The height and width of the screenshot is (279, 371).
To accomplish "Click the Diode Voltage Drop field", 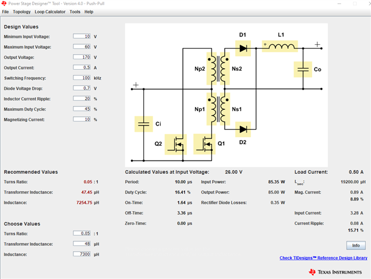I will coord(82,88).
